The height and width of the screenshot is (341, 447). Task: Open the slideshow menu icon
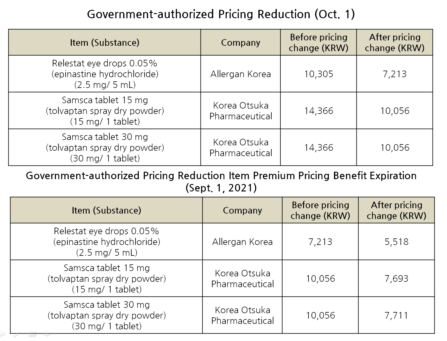pyautogui.click(x=33, y=334)
